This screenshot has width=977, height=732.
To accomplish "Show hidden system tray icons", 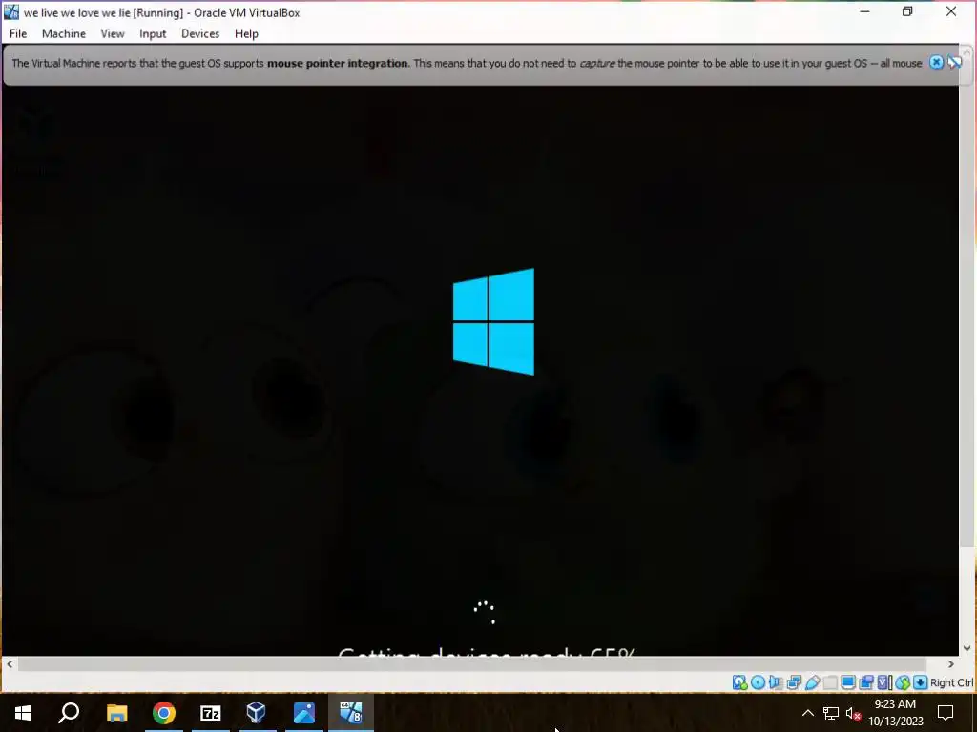I will (x=807, y=713).
